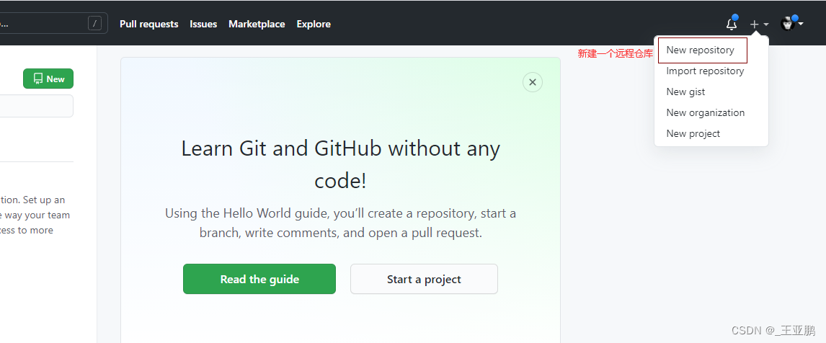
Task: Go to Issues in top navigation
Action: 203,24
